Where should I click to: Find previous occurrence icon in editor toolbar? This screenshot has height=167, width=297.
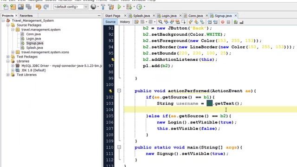pyautogui.click(x=166, y=22)
